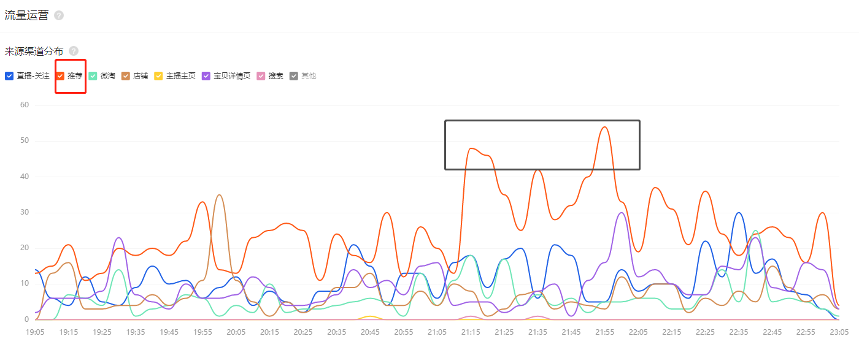Hide the brown 店铺 series checkbox
Viewport: 859px width, 347px height.
click(x=126, y=76)
